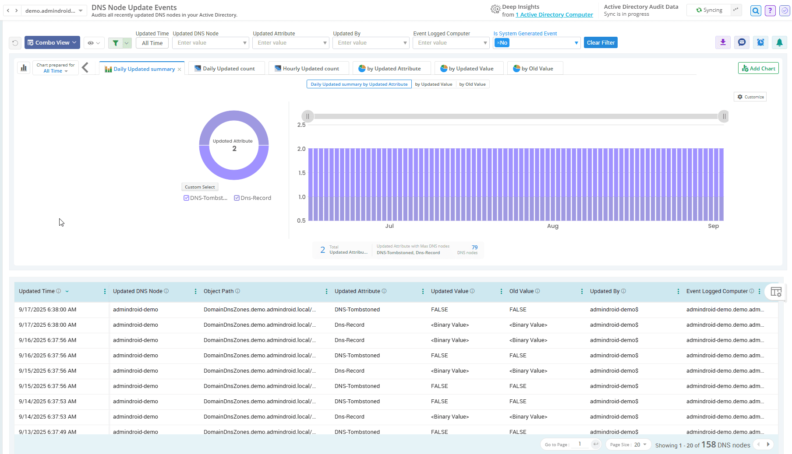The height and width of the screenshot is (454, 792).
Task: Click the export/download report icon
Action: coord(723,42)
